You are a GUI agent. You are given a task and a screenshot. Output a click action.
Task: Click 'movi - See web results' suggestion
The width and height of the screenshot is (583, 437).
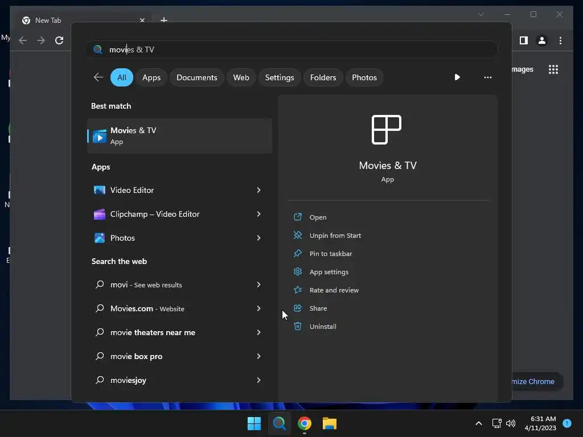(x=179, y=285)
